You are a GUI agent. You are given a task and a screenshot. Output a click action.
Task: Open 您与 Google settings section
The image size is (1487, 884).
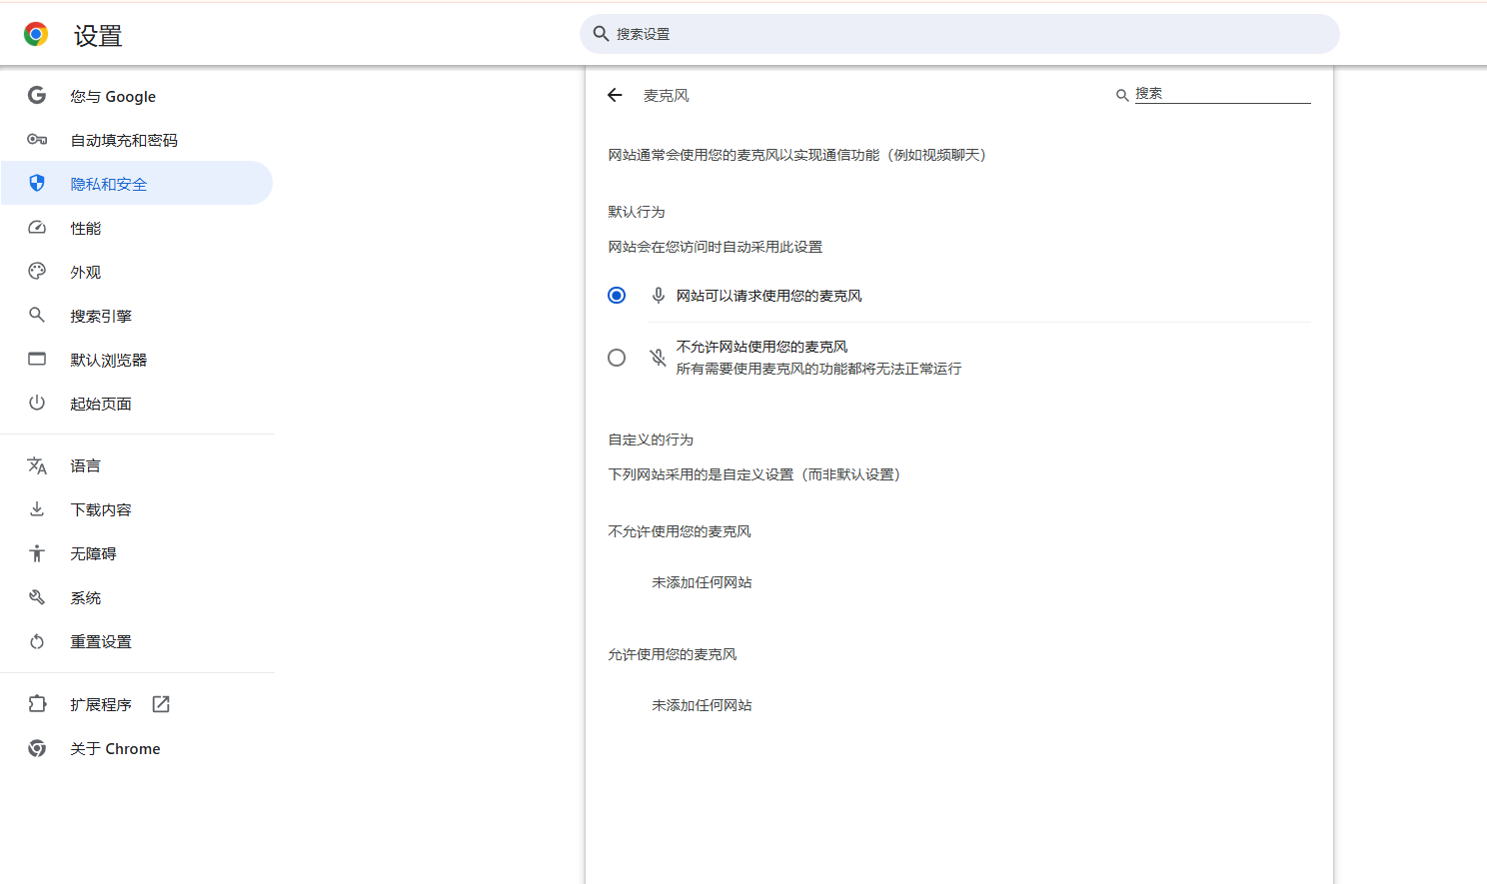coord(137,96)
